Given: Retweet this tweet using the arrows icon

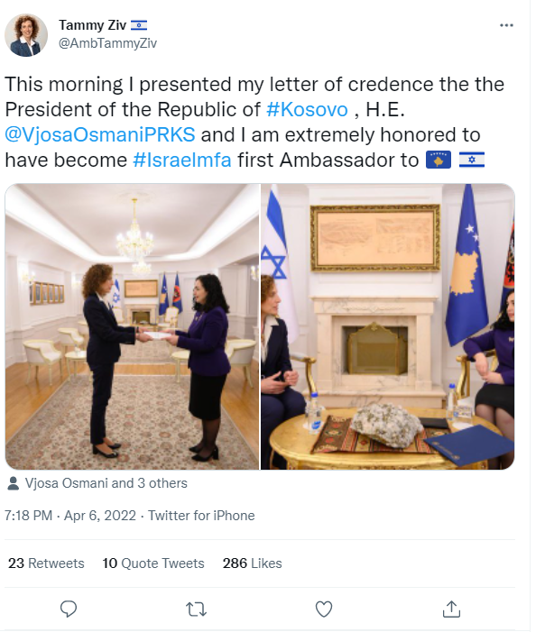Looking at the screenshot, I should pos(196,609).
